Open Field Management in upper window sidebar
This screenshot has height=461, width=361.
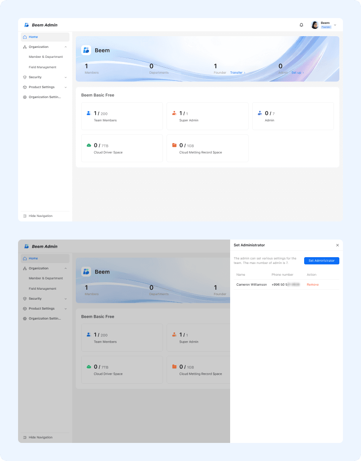click(x=42, y=67)
